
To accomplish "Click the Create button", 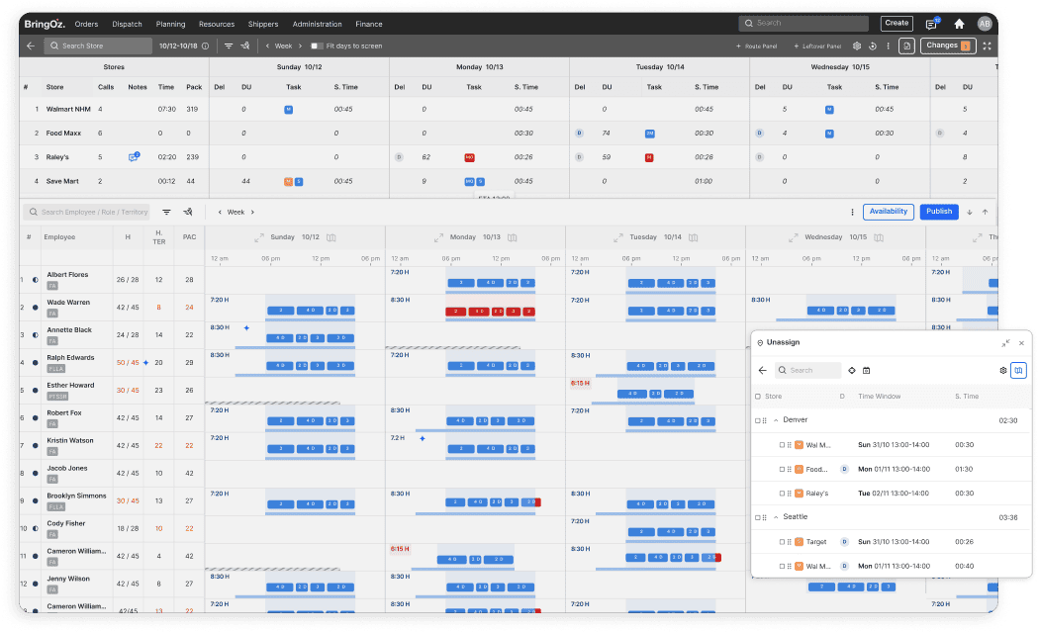I will click(x=897, y=23).
